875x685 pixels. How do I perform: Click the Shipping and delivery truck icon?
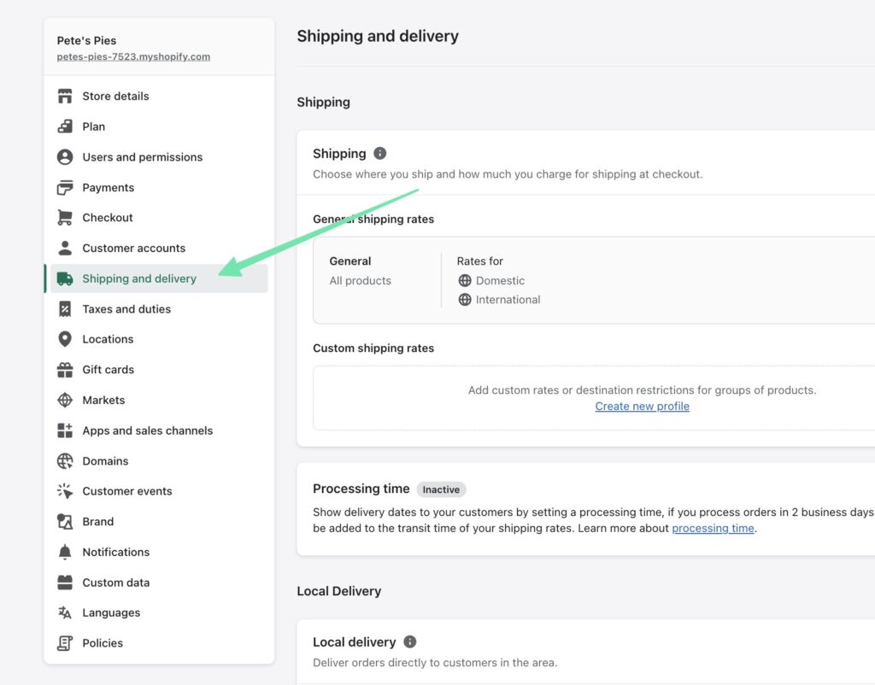click(65, 278)
